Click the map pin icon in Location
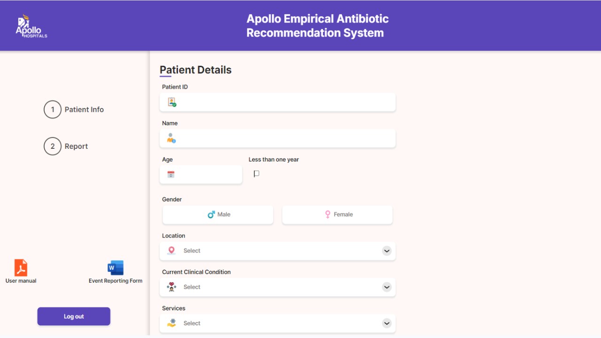The image size is (601, 338). pyautogui.click(x=171, y=251)
